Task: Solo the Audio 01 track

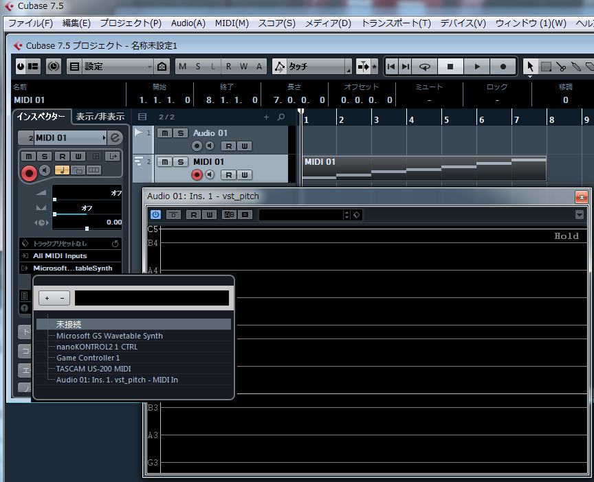Action: point(181,133)
